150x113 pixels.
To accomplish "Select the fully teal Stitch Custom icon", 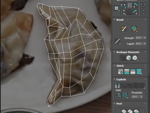I will click(x=139, y=72).
